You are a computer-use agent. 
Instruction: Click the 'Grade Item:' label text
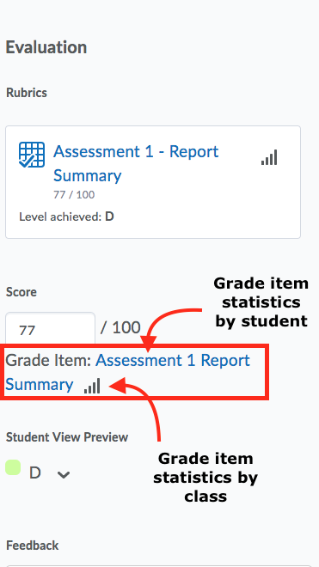point(48,360)
